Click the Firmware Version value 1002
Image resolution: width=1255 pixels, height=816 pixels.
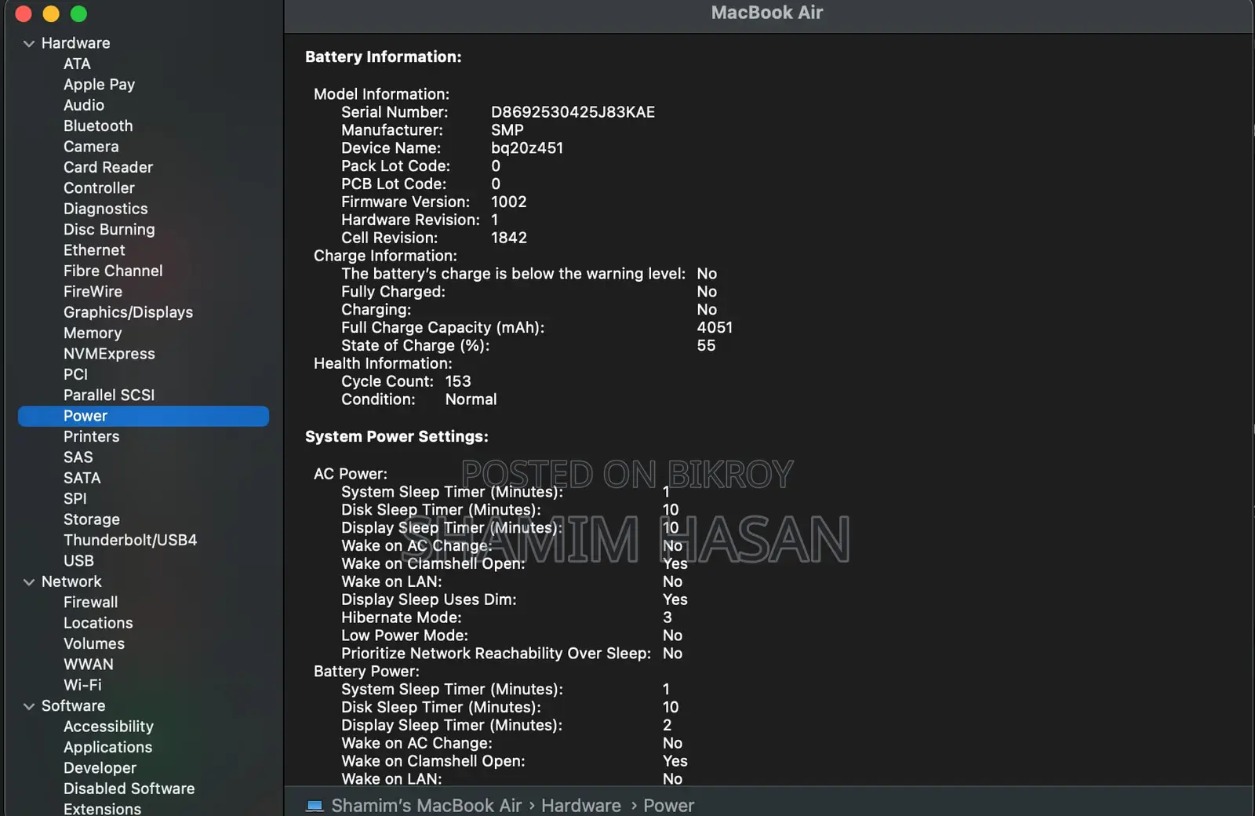click(508, 202)
